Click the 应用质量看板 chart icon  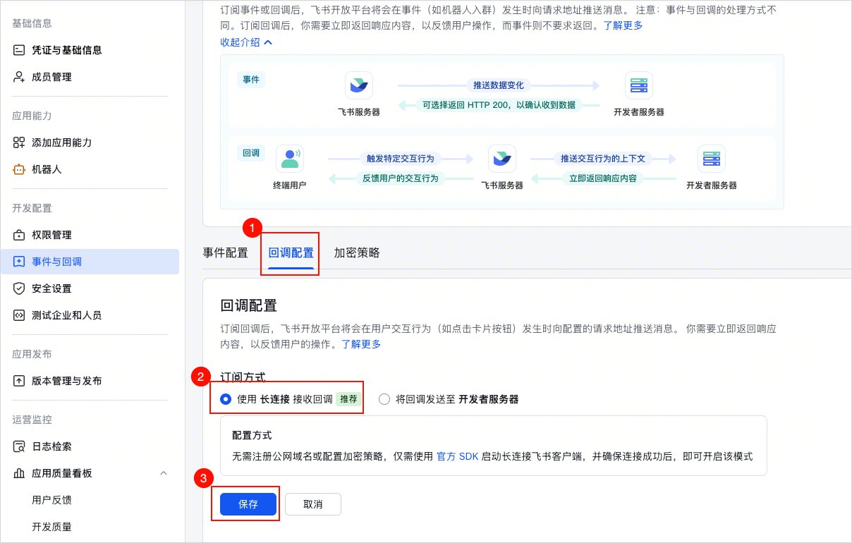point(19,473)
